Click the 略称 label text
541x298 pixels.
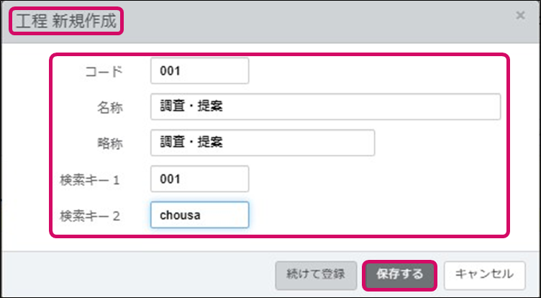(110, 143)
